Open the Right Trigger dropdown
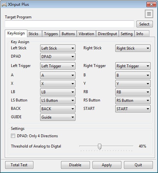The height and width of the screenshot is (173, 158). [133, 66]
